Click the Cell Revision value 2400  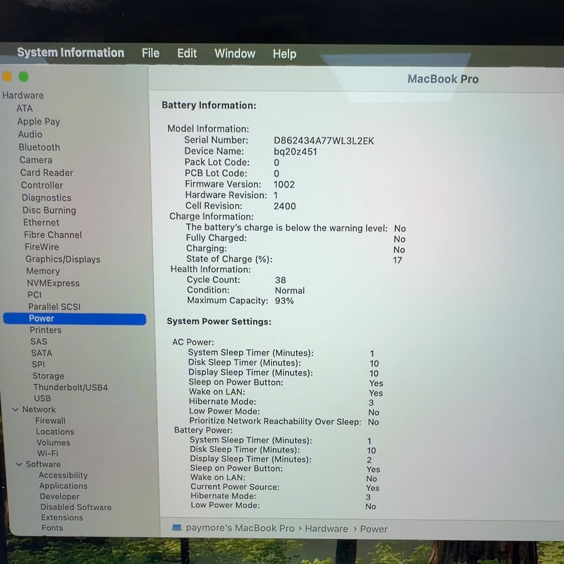tap(285, 206)
